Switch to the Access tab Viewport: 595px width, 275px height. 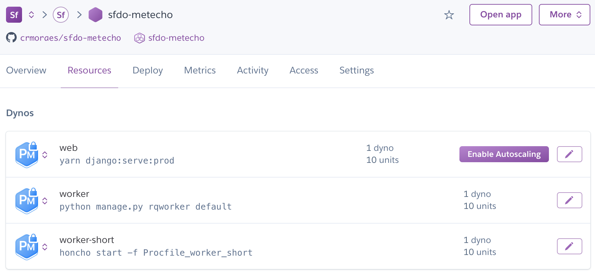tap(304, 70)
